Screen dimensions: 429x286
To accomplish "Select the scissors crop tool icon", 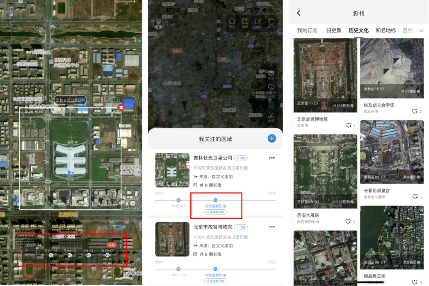I will pyautogui.click(x=271, y=117).
